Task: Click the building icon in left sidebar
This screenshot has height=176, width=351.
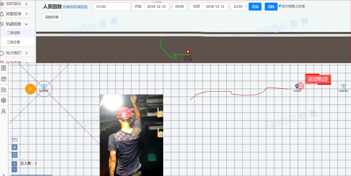Action: tap(3, 90)
